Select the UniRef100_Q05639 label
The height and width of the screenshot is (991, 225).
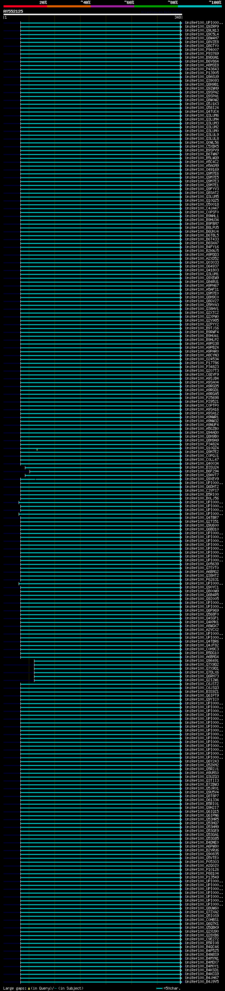pyautogui.click(x=202, y=564)
